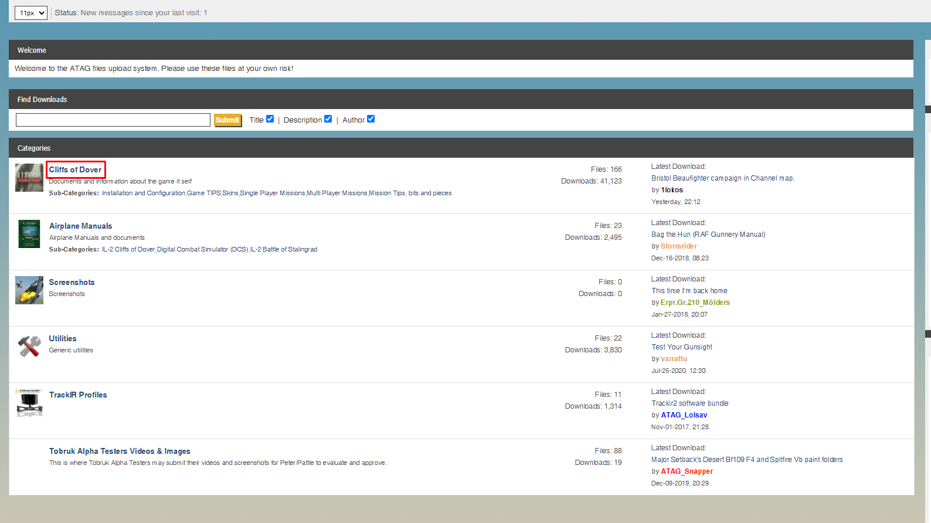This screenshot has width=931, height=523.
Task: Open Tobruk Alpha Testers Videos & Images
Action: click(x=120, y=451)
